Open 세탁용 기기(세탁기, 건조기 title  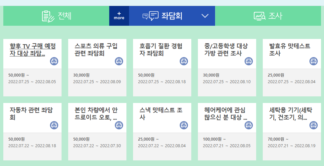click(290, 114)
